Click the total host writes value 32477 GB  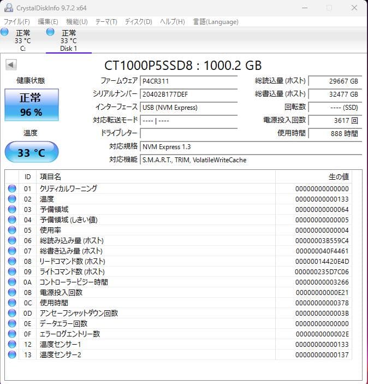click(335, 94)
